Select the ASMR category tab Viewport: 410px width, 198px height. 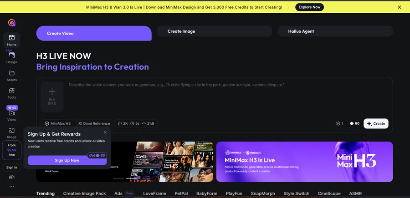(355, 193)
